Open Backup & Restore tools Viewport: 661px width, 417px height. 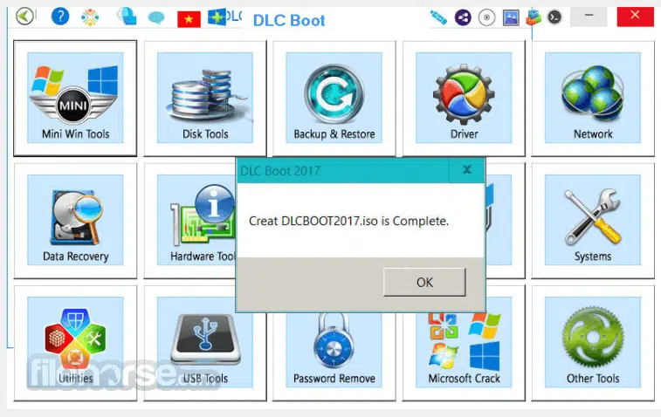(x=334, y=98)
